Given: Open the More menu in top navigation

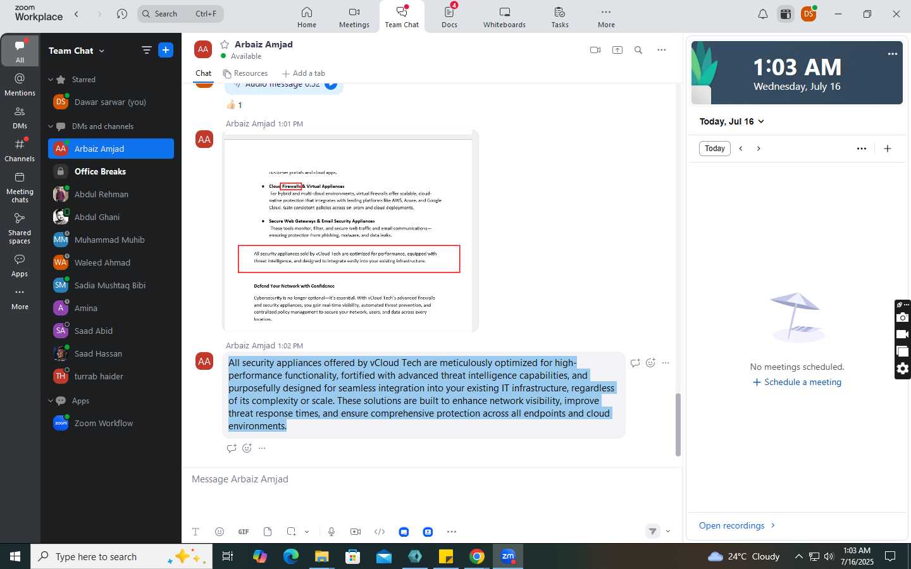Looking at the screenshot, I should tap(606, 17).
